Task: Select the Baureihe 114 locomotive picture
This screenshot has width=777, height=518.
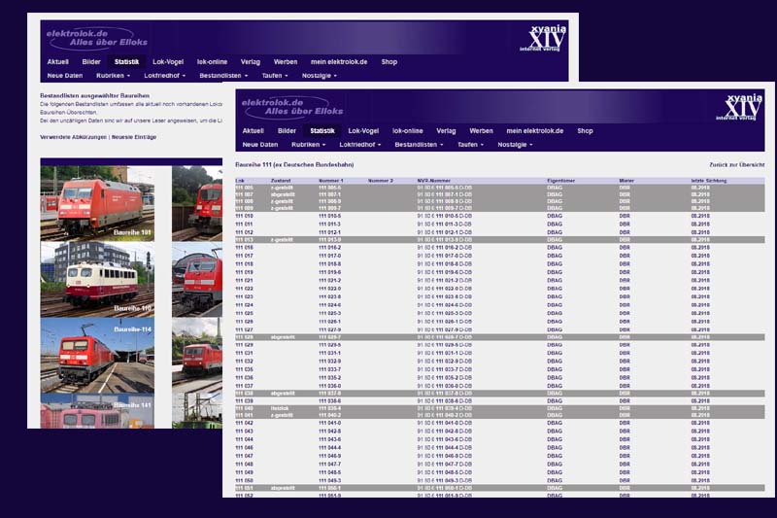Action: click(x=97, y=354)
